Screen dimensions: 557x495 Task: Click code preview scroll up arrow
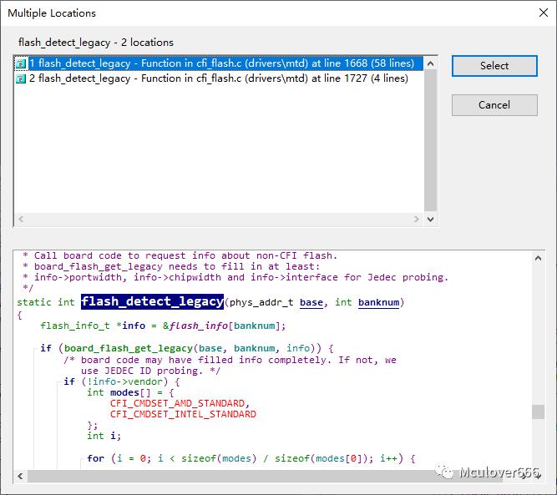[538, 258]
